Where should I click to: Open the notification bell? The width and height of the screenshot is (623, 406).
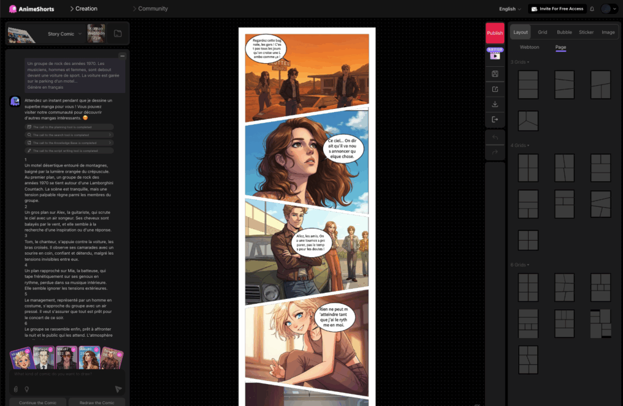[592, 9]
